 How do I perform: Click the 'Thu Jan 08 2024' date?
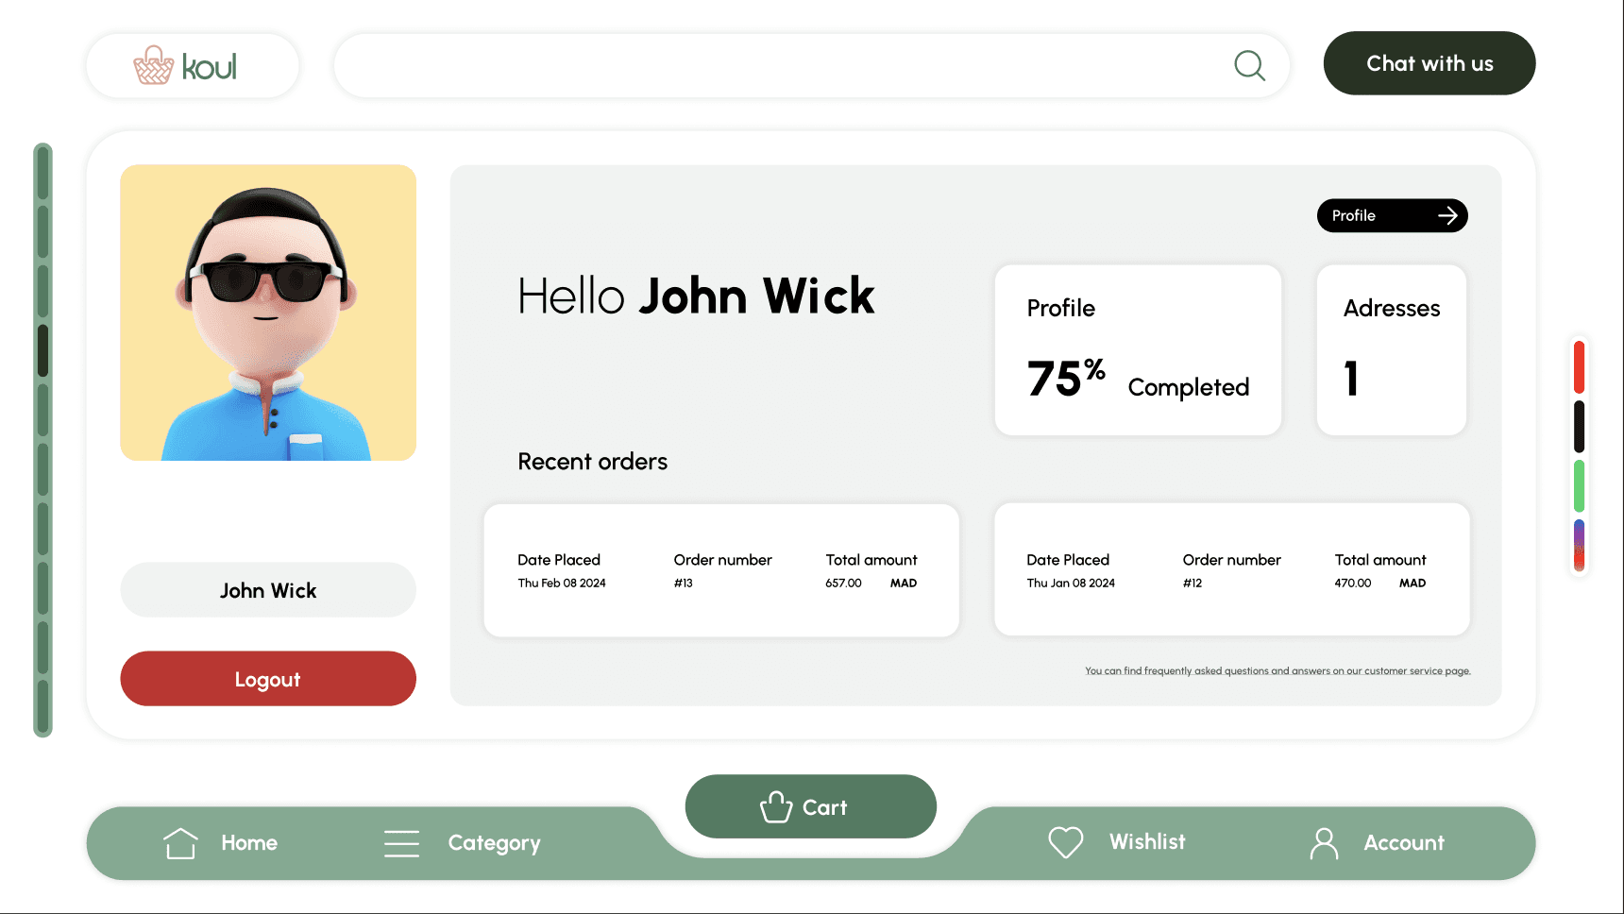click(1071, 584)
